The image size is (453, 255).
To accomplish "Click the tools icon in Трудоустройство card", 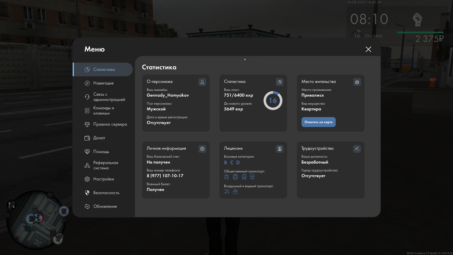I will 357,149.
